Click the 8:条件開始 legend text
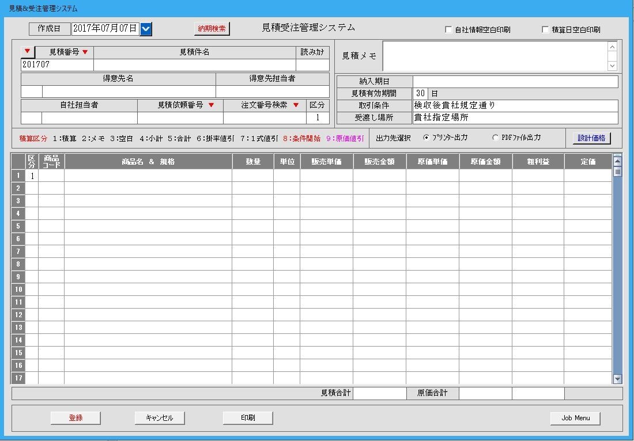The height and width of the screenshot is (441, 634). coord(301,139)
